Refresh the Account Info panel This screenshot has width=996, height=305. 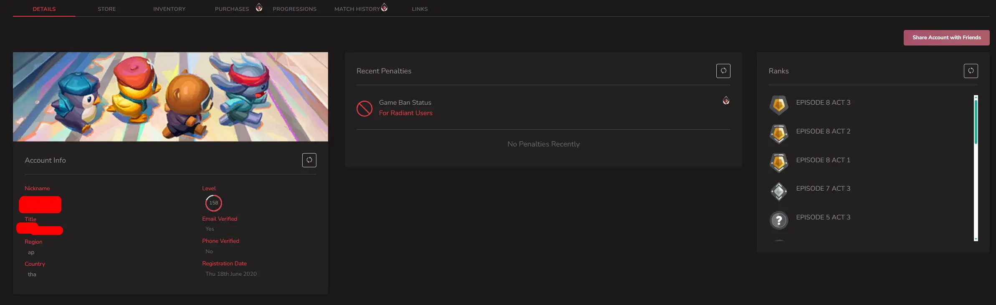coord(309,160)
